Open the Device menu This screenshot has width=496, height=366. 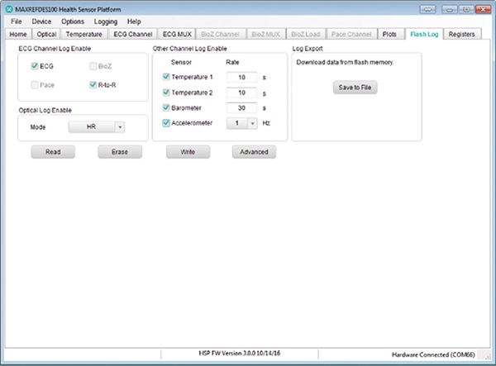[41, 21]
